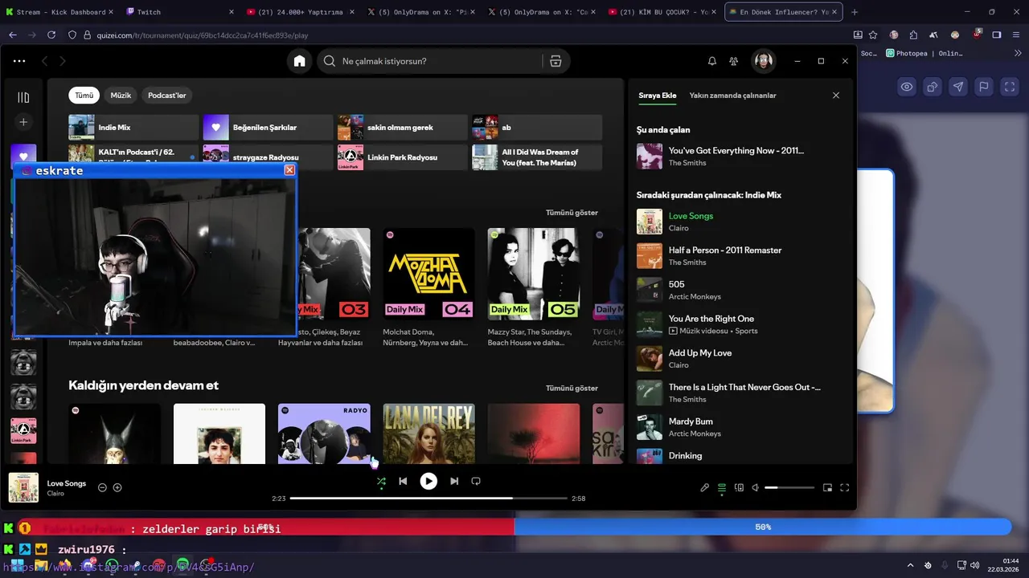Screen dimensions: 1029x578
Task: Click the minus circle next to Love Songs
Action: click(x=102, y=487)
